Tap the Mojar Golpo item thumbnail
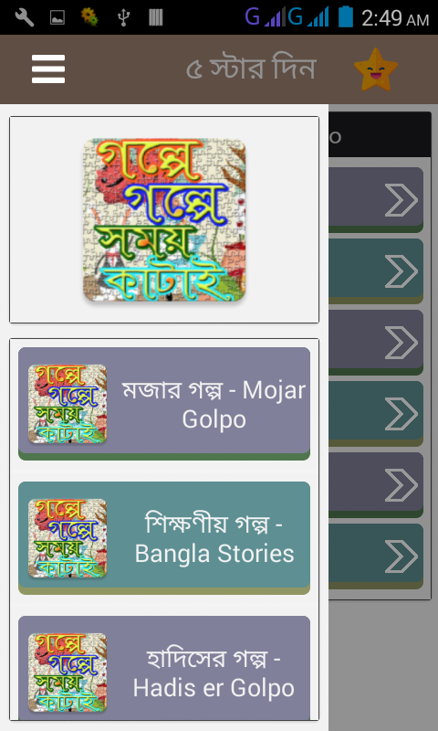Screen dimensions: 438x731 pyautogui.click(x=67, y=404)
